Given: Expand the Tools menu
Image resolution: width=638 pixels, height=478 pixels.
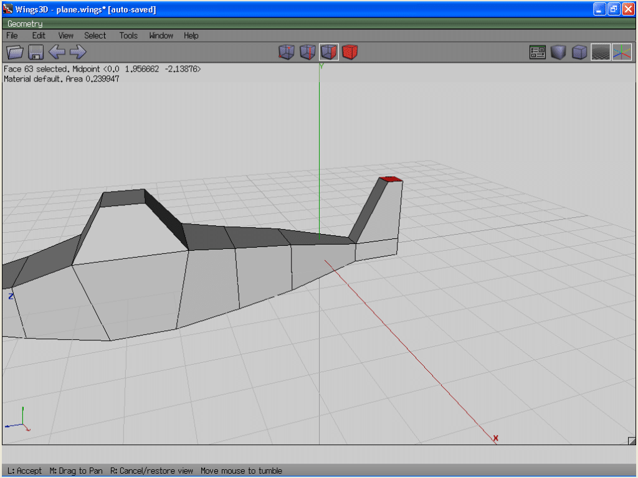Looking at the screenshot, I should pyautogui.click(x=128, y=35).
